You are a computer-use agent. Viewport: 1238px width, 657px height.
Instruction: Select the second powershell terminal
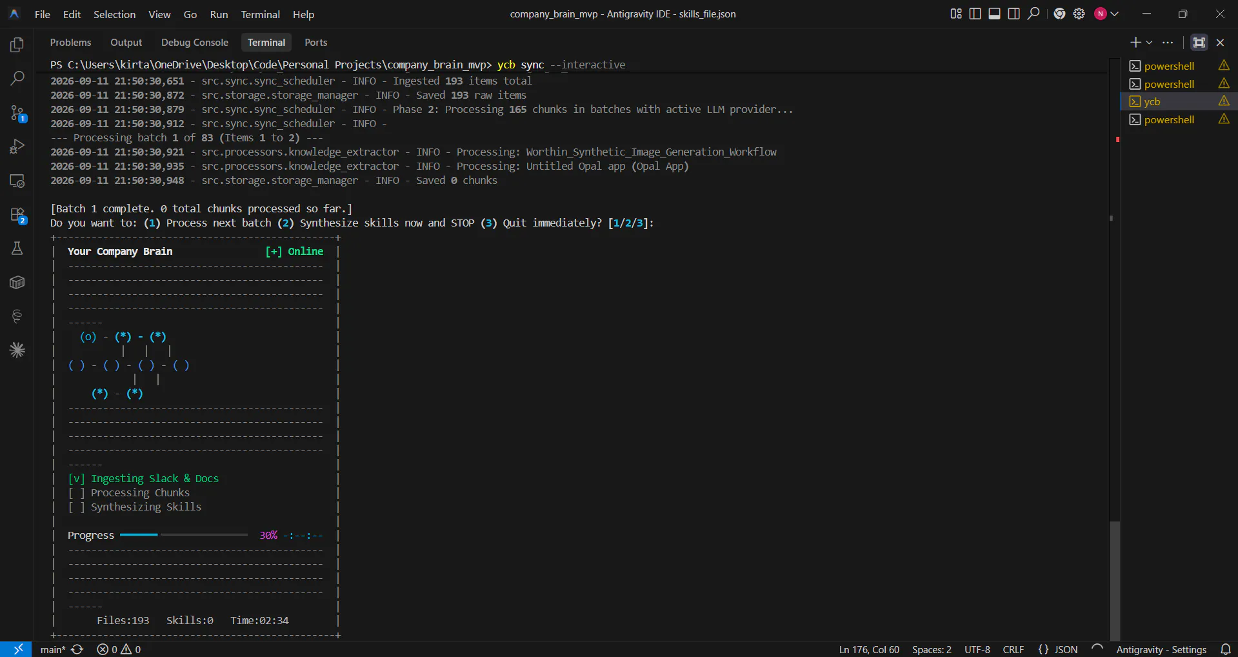(x=1169, y=84)
